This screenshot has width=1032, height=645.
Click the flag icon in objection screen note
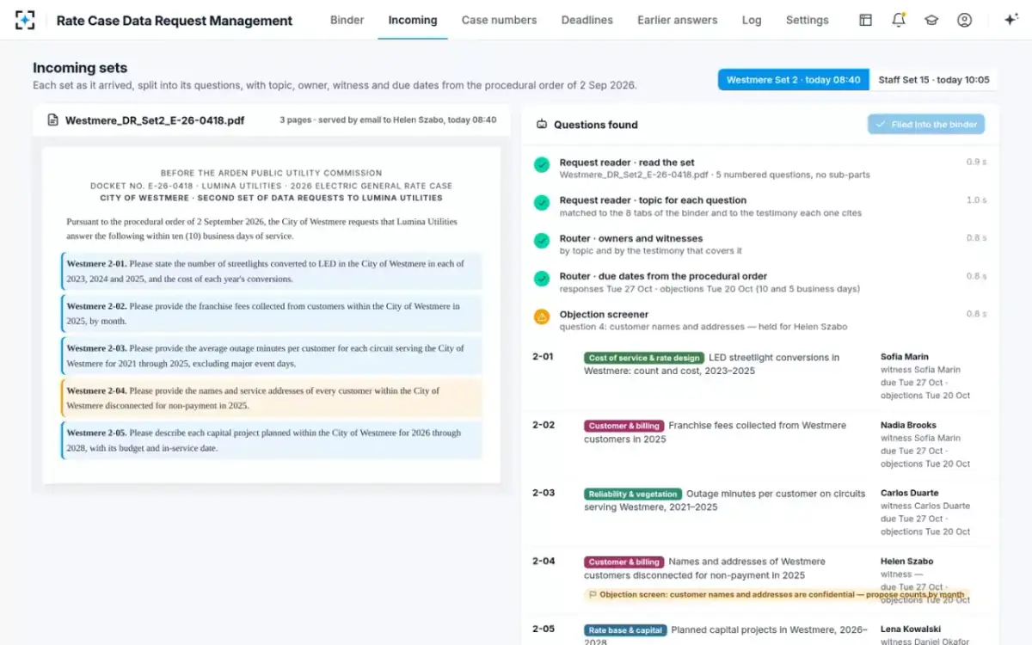point(593,594)
